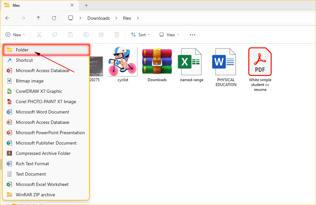Click the Copy icon in toolbar

[x=55, y=35]
